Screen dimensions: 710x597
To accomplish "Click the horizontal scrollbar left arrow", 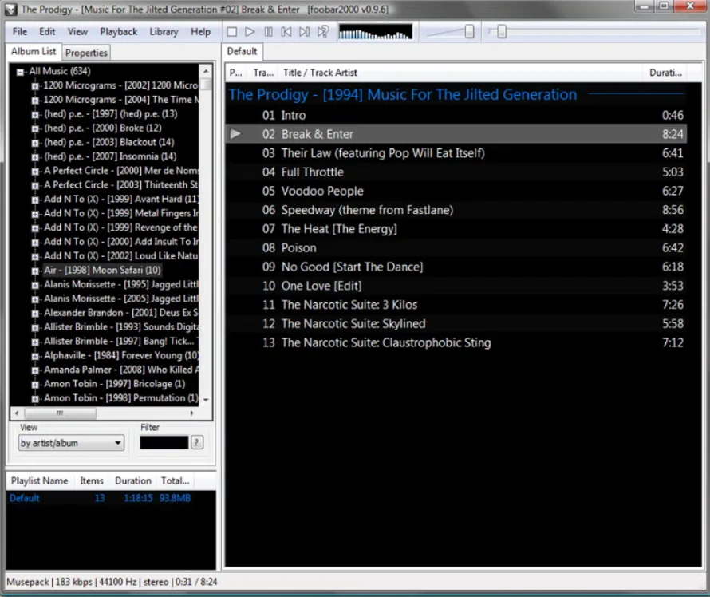I will (x=17, y=413).
